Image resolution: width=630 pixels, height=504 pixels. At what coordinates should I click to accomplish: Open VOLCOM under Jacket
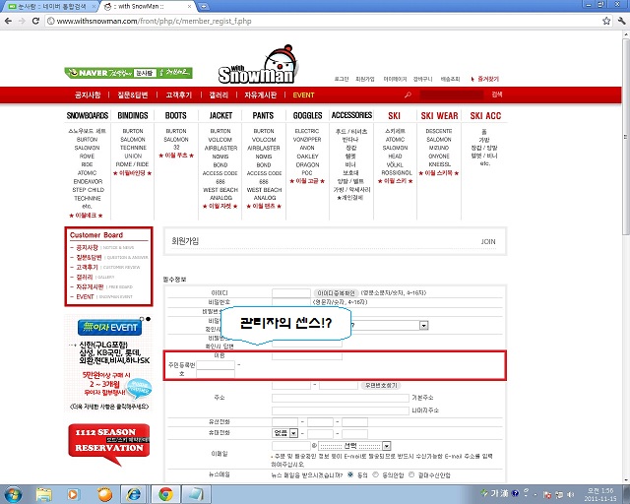click(220, 140)
